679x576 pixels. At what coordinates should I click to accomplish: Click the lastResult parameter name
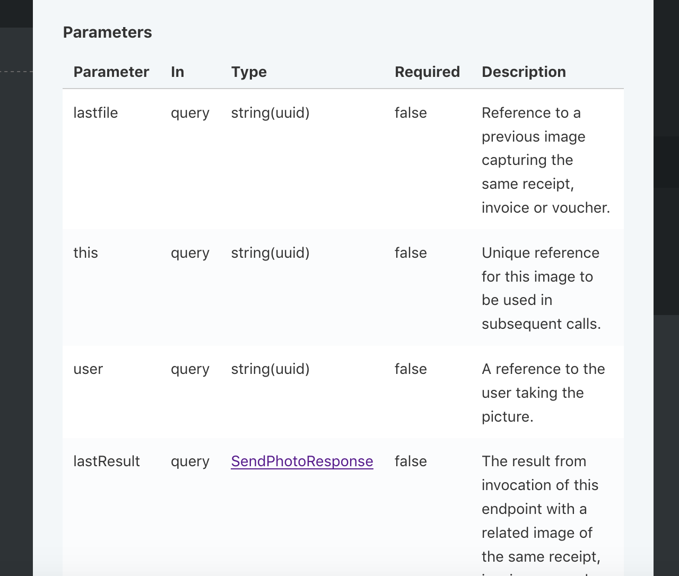point(106,461)
